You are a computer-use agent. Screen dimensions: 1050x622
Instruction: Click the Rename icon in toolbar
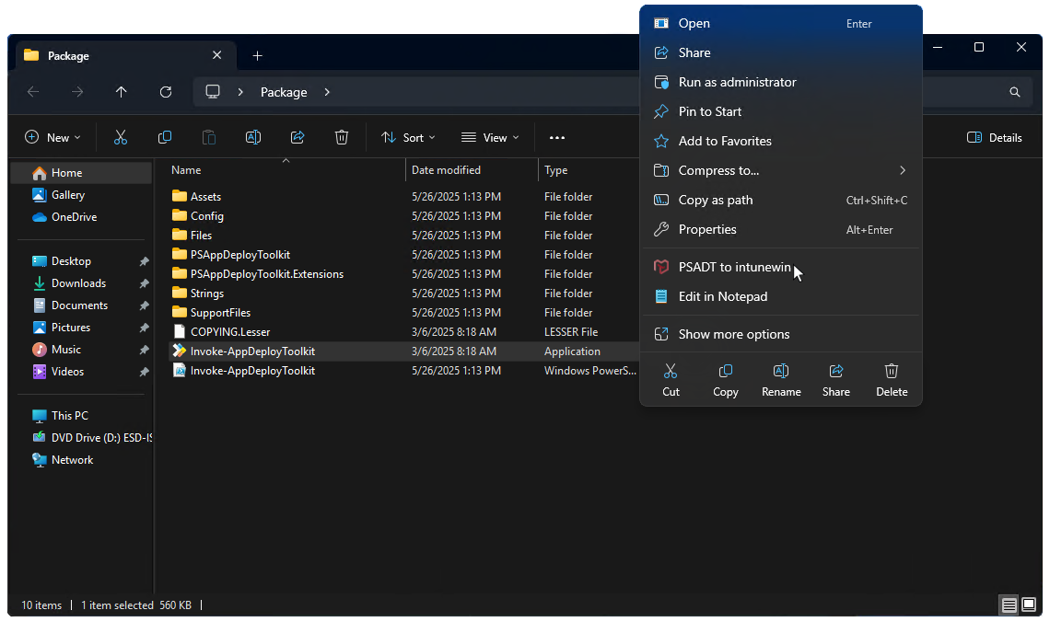point(253,138)
